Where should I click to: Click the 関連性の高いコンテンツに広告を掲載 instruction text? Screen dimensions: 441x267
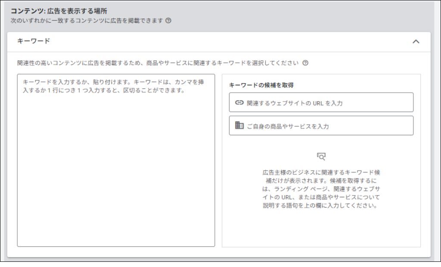(x=158, y=63)
